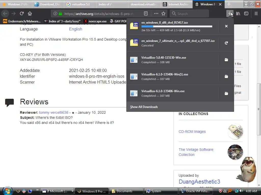Viewport: 261px width, 195px height.
Task: Switch to the Windows 7 Ult tab
Action: point(16,4)
